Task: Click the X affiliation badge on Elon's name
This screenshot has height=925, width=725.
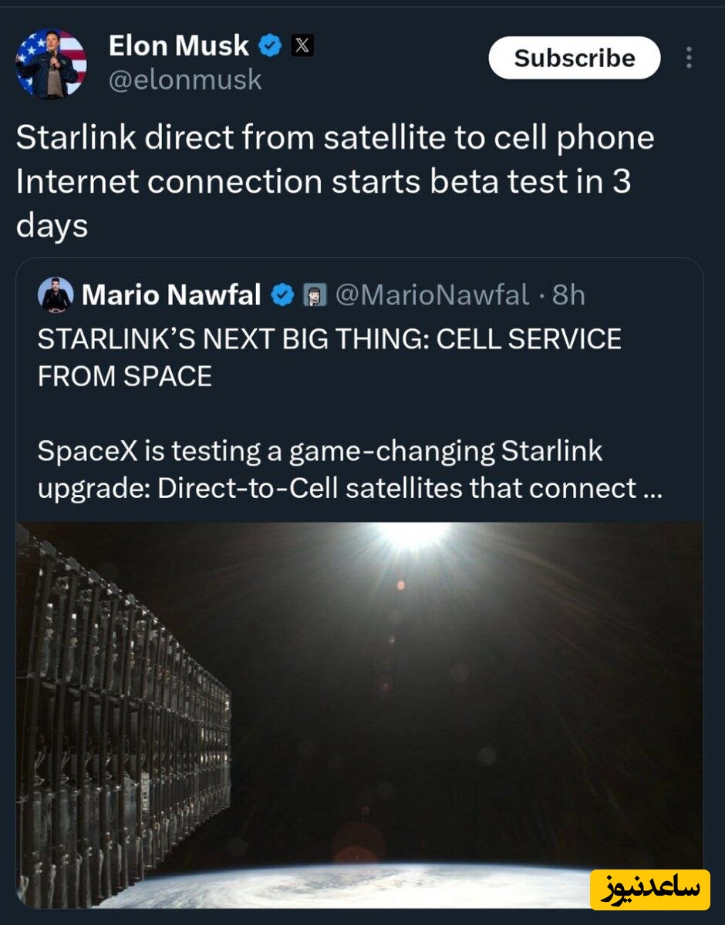Action: click(302, 45)
